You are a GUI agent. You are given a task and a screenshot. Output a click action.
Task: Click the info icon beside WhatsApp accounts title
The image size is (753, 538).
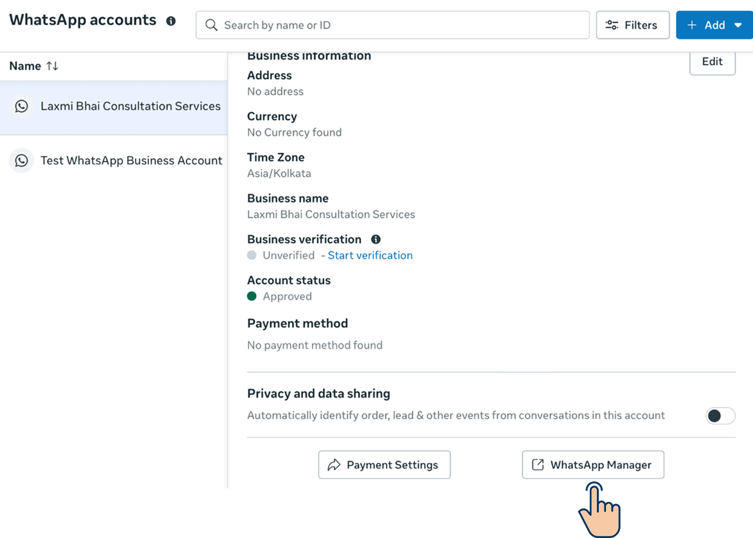coord(171,21)
